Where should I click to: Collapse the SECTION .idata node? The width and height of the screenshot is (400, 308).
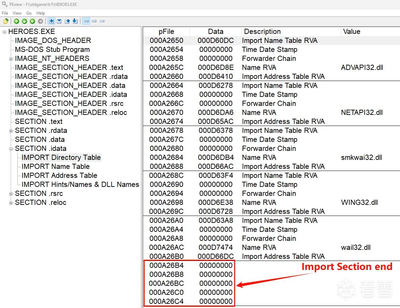11,149
